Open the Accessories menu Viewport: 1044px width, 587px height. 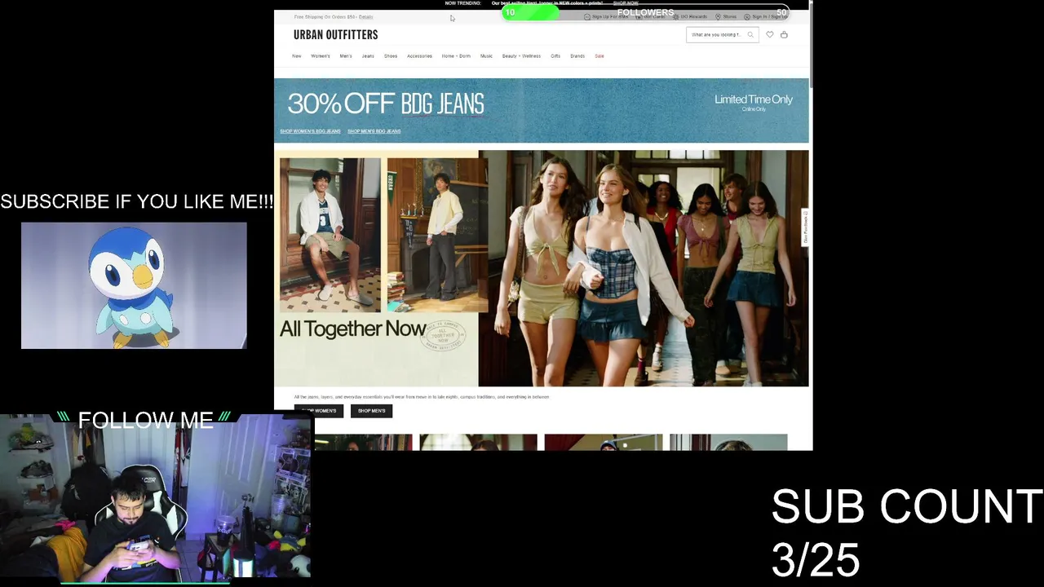point(419,56)
